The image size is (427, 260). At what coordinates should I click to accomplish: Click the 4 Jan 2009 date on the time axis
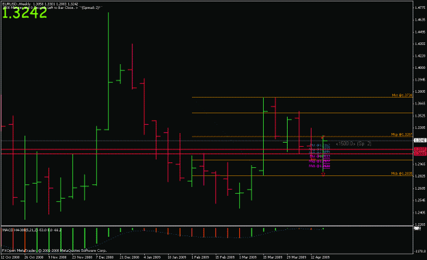152,257
